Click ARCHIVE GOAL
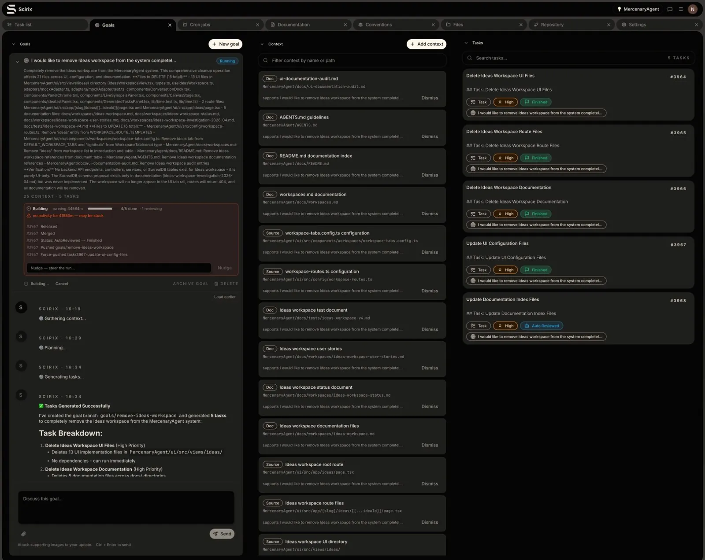705x560 pixels. click(191, 284)
